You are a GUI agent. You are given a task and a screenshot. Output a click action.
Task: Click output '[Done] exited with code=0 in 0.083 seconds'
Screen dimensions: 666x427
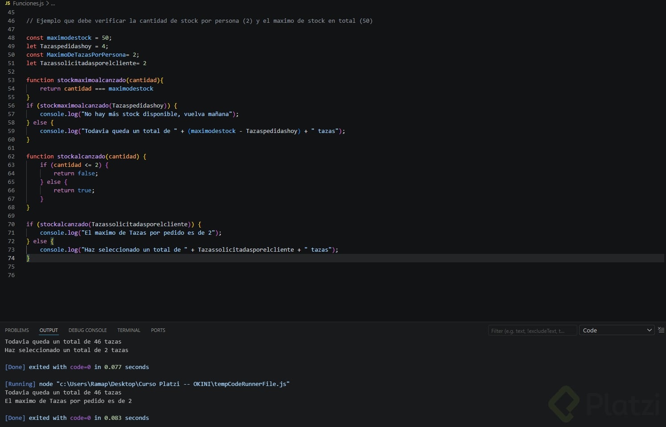point(77,418)
